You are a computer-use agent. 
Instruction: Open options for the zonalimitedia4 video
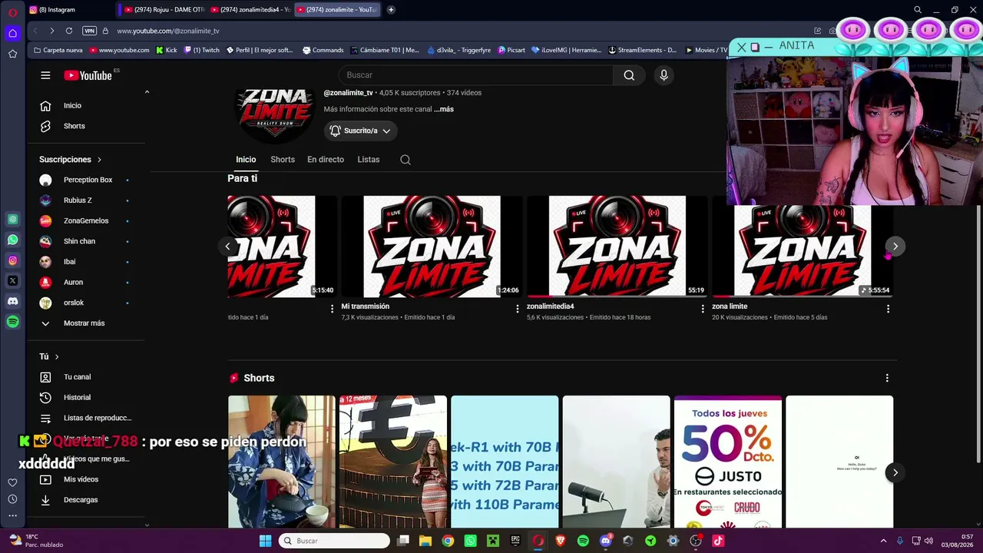click(702, 309)
